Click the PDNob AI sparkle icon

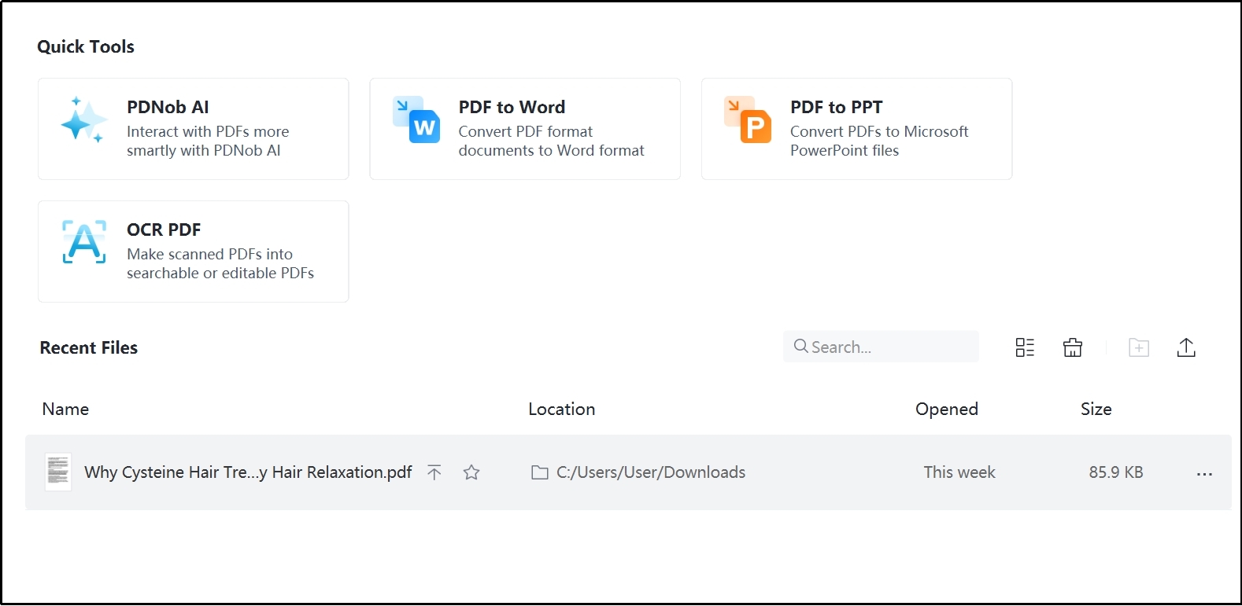(x=83, y=120)
